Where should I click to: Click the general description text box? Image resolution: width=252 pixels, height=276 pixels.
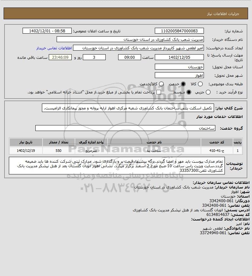[128, 108]
